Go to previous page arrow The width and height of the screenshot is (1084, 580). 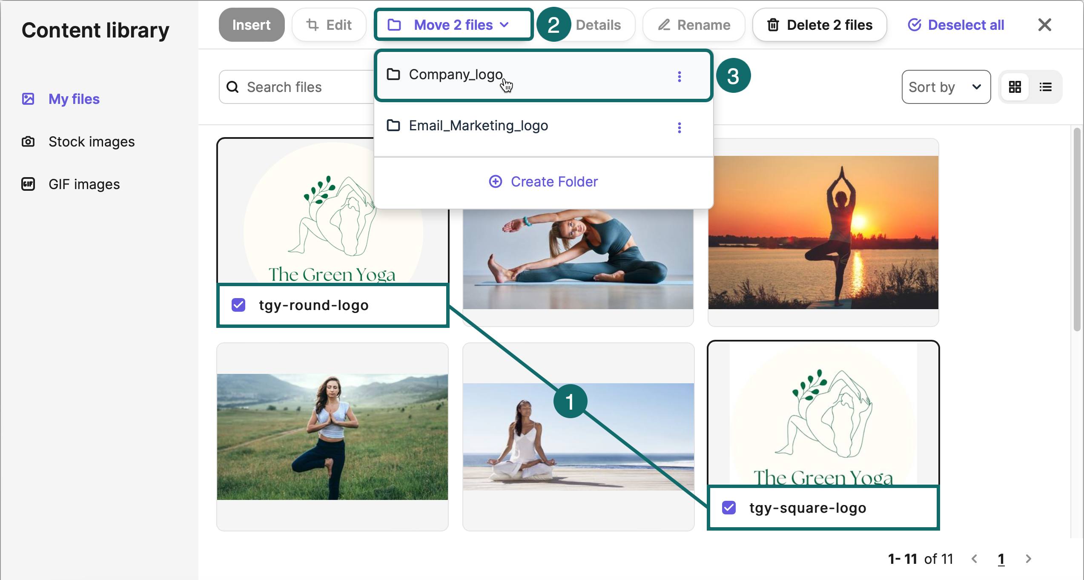pos(975,559)
